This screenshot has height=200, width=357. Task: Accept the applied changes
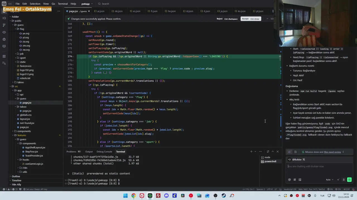[x=251, y=19]
